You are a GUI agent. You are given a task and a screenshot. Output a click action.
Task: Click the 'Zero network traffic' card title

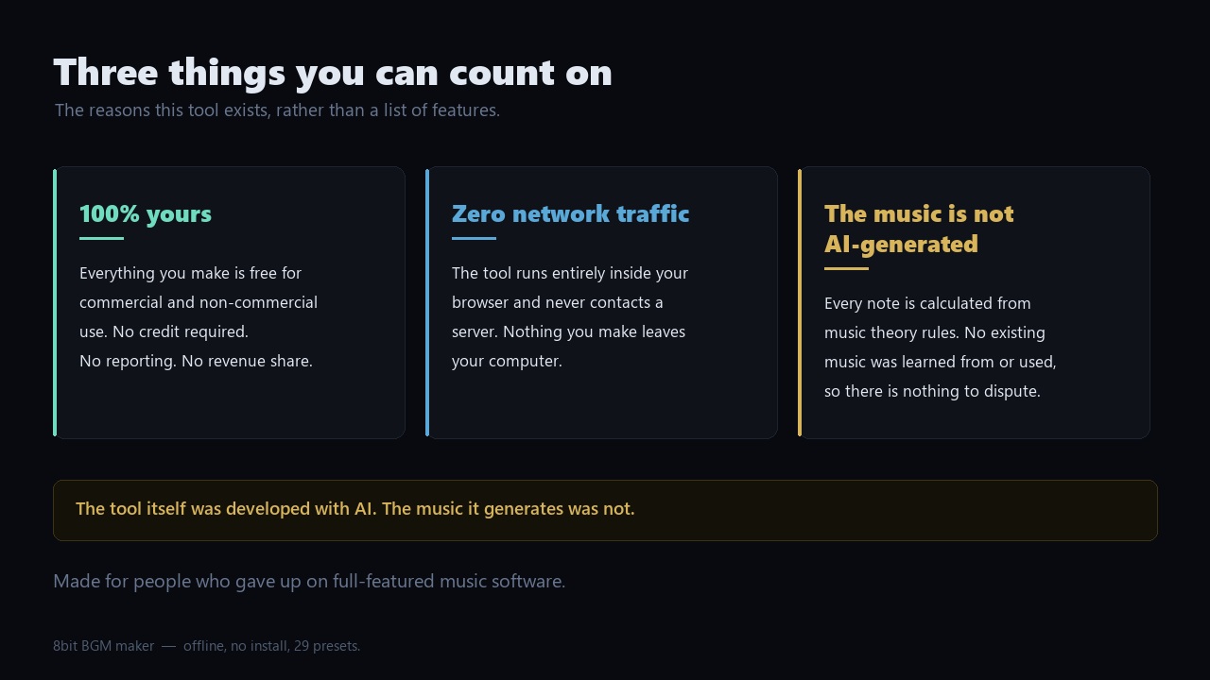[x=571, y=214]
